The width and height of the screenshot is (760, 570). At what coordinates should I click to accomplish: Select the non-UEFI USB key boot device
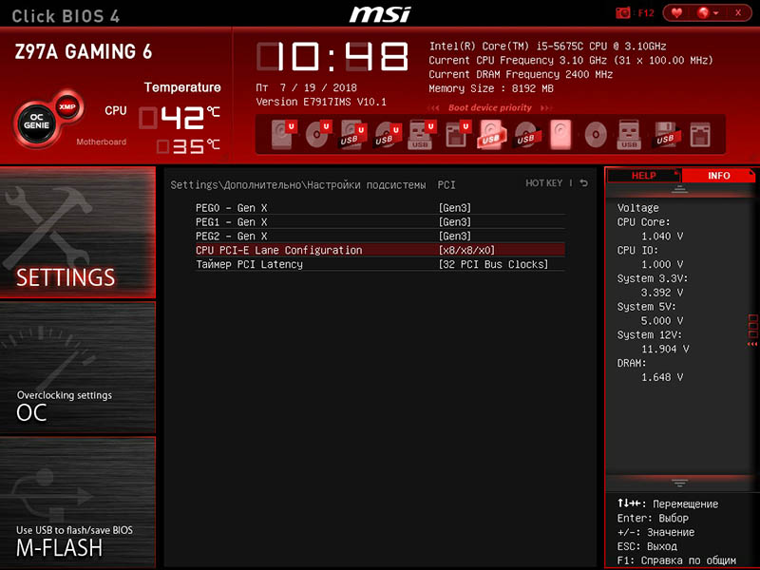629,135
